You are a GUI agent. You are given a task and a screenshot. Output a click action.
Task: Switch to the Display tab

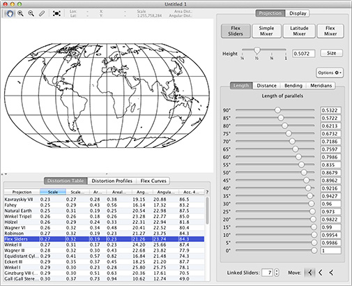298,13
